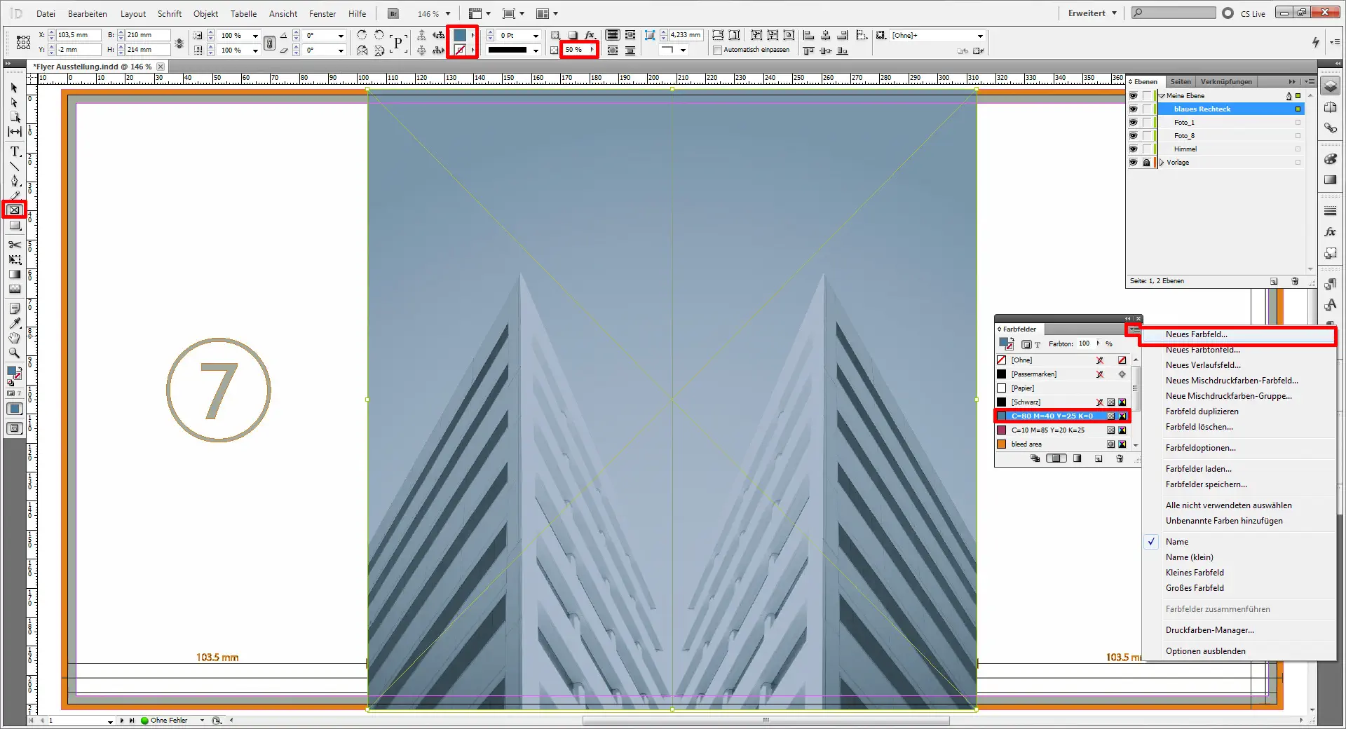Choose the Eyedropper tool
The image size is (1346, 729).
click(x=14, y=323)
